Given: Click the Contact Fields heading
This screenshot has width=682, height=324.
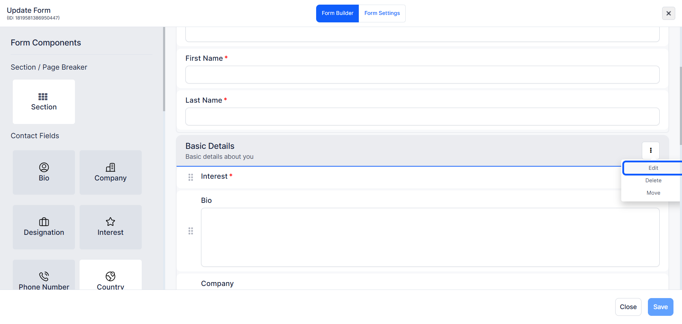Looking at the screenshot, I should [35, 136].
